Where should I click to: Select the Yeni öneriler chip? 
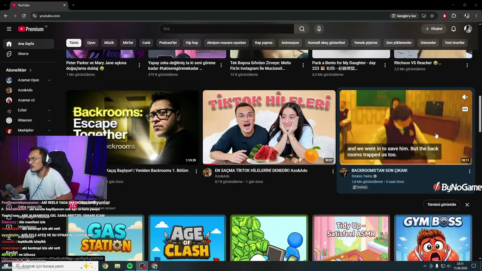coord(455,43)
